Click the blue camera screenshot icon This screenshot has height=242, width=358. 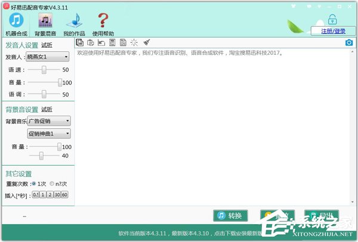point(349,43)
